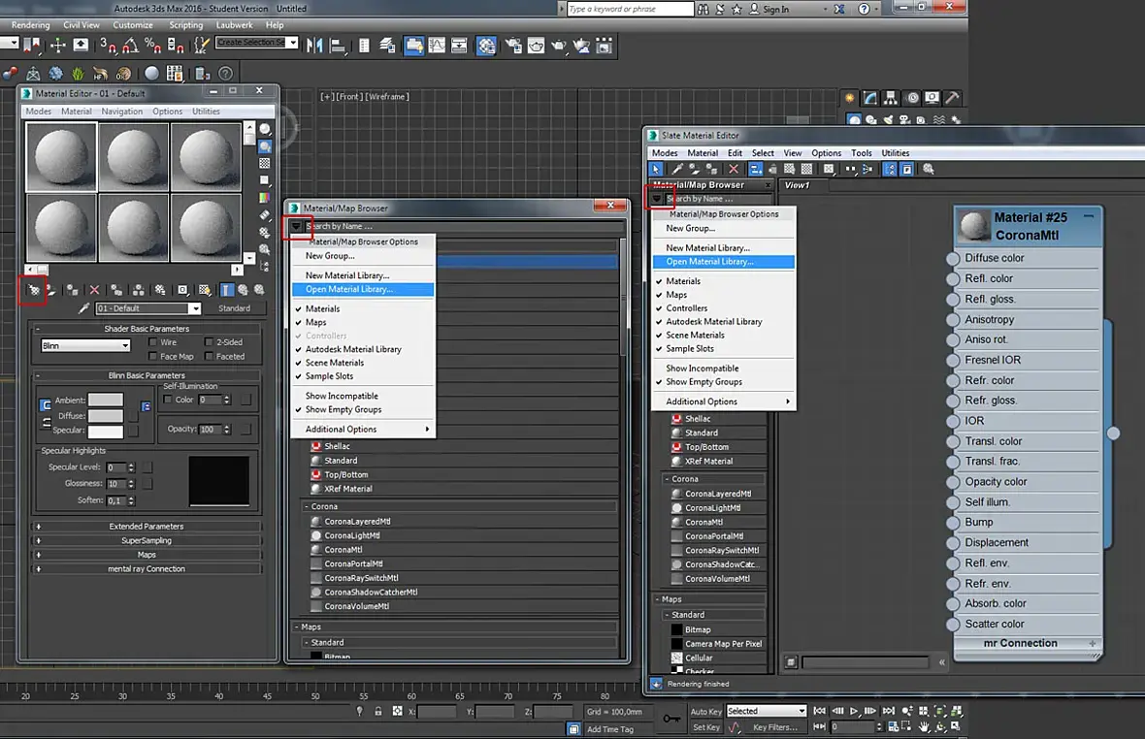
Task: Expand the Extended Parameters rollout
Action: tap(146, 527)
